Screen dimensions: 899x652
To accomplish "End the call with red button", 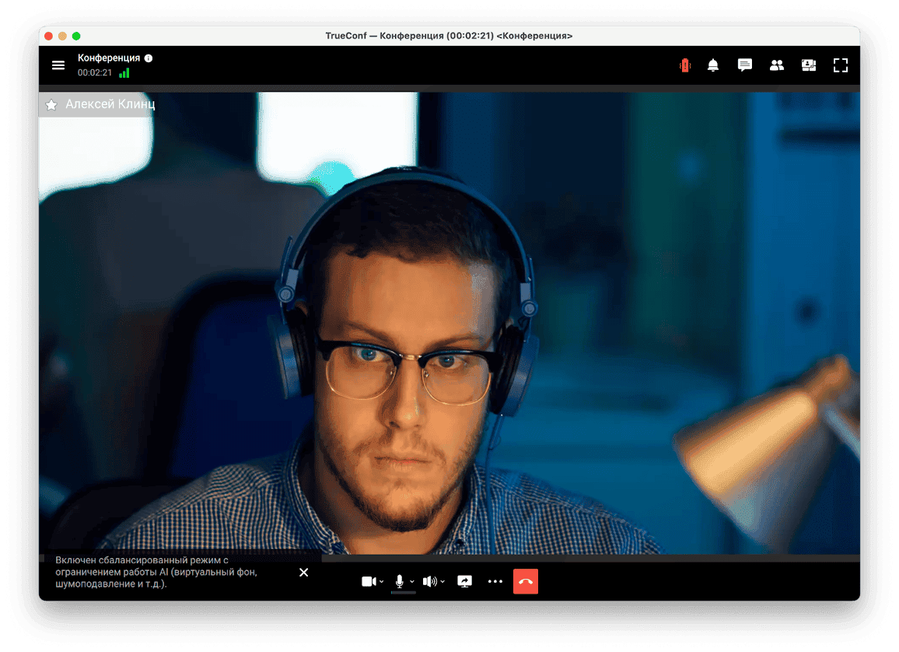I will click(x=525, y=581).
